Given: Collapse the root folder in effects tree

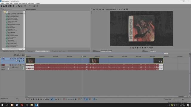Looking at the screenshot, I should [3, 12].
